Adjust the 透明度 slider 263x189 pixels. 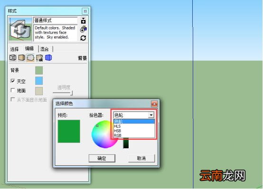point(63,93)
